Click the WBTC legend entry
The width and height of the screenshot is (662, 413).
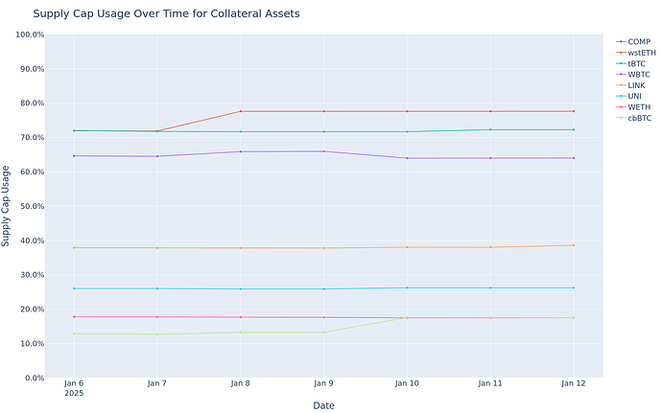coord(638,75)
